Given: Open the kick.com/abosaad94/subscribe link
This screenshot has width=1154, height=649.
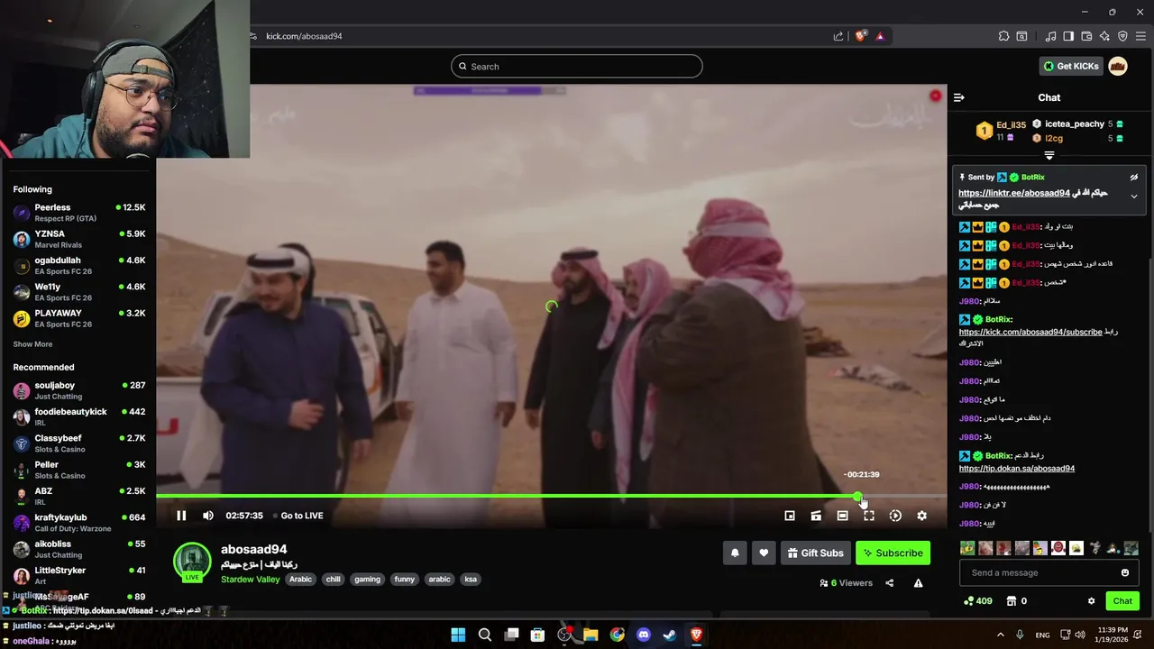Looking at the screenshot, I should coord(1030,332).
